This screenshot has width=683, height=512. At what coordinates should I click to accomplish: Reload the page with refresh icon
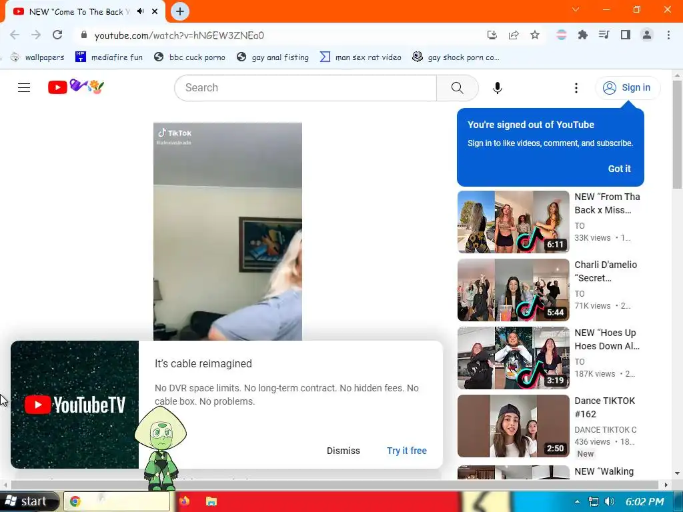pyautogui.click(x=57, y=35)
